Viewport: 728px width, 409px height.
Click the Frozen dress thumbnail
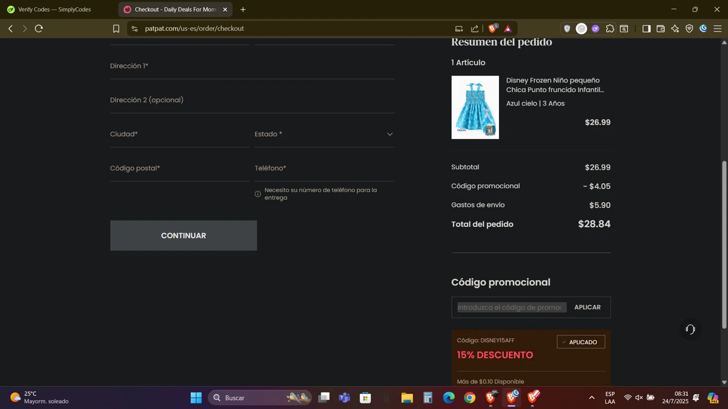475,107
